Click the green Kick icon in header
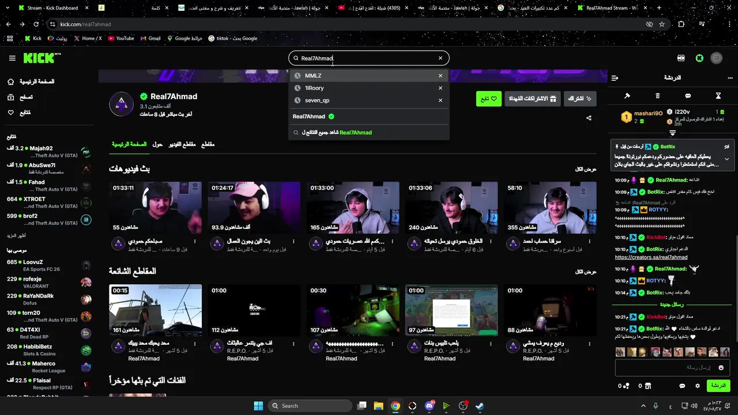 (699, 58)
